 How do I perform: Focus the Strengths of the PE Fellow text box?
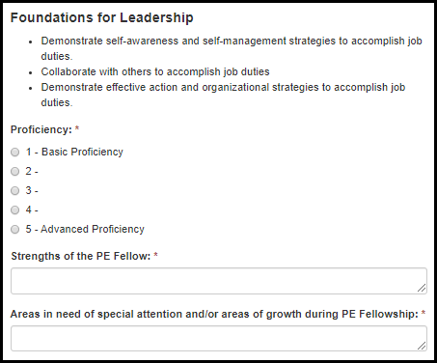point(219,281)
